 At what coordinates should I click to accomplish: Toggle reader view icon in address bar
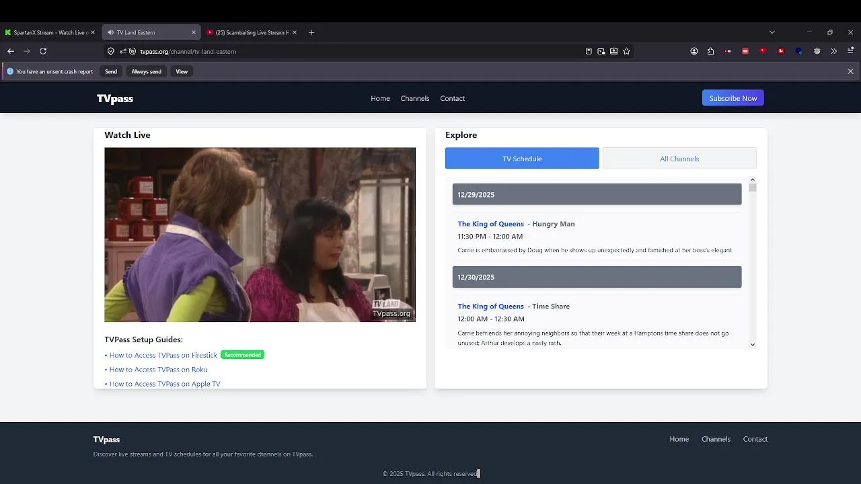point(589,51)
